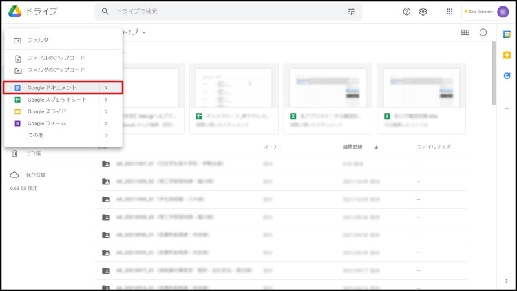The width and height of the screenshot is (517, 291).
Task: Click the plus icon to get add-ons
Action: coord(507,109)
